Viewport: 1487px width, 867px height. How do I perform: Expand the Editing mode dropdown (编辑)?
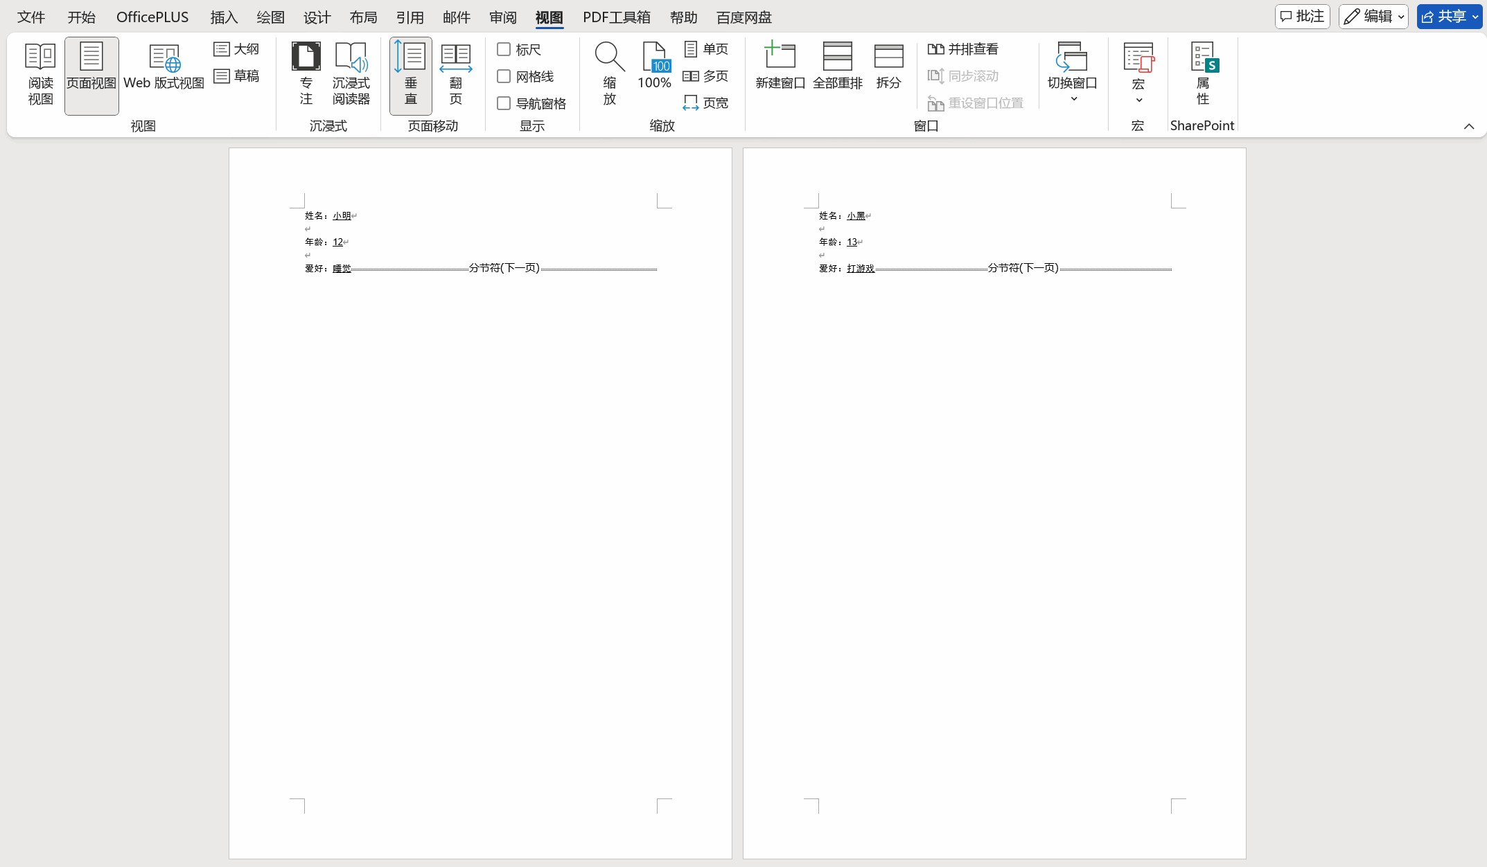pyautogui.click(x=1373, y=17)
